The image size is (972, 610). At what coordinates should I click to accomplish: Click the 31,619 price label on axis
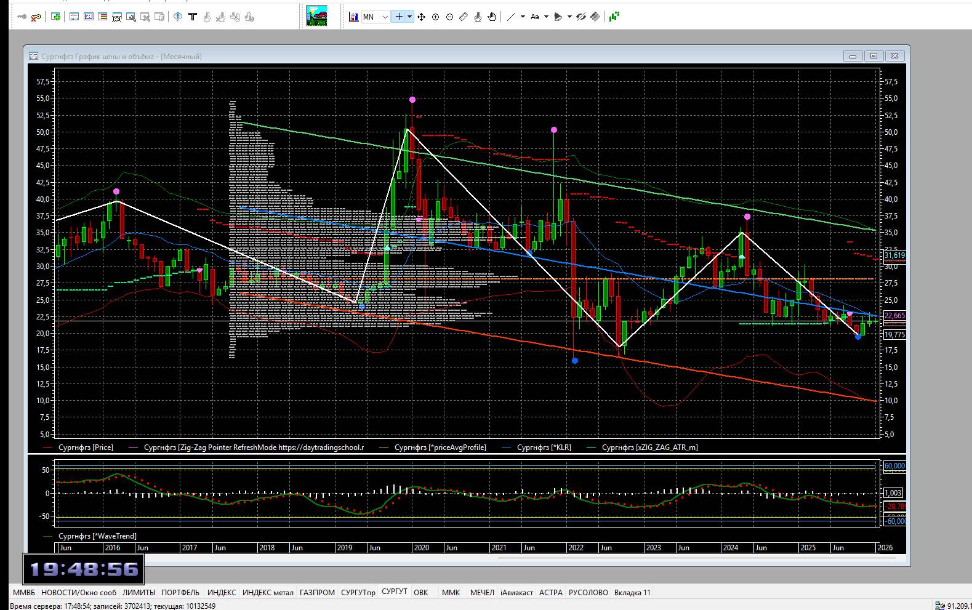pyautogui.click(x=894, y=255)
